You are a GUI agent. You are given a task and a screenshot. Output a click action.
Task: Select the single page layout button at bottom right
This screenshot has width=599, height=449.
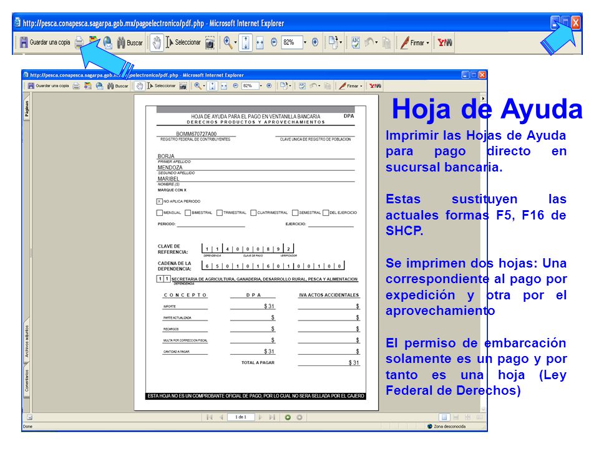point(444,417)
